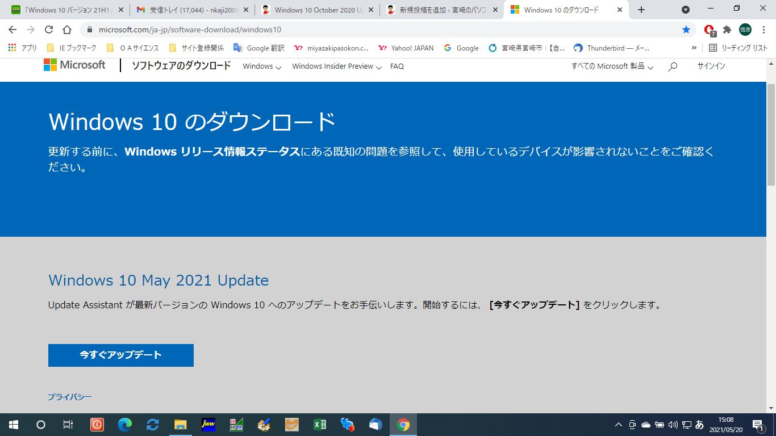776x436 pixels.
Task: Expand the Windows menu in the site header
Action: (262, 66)
